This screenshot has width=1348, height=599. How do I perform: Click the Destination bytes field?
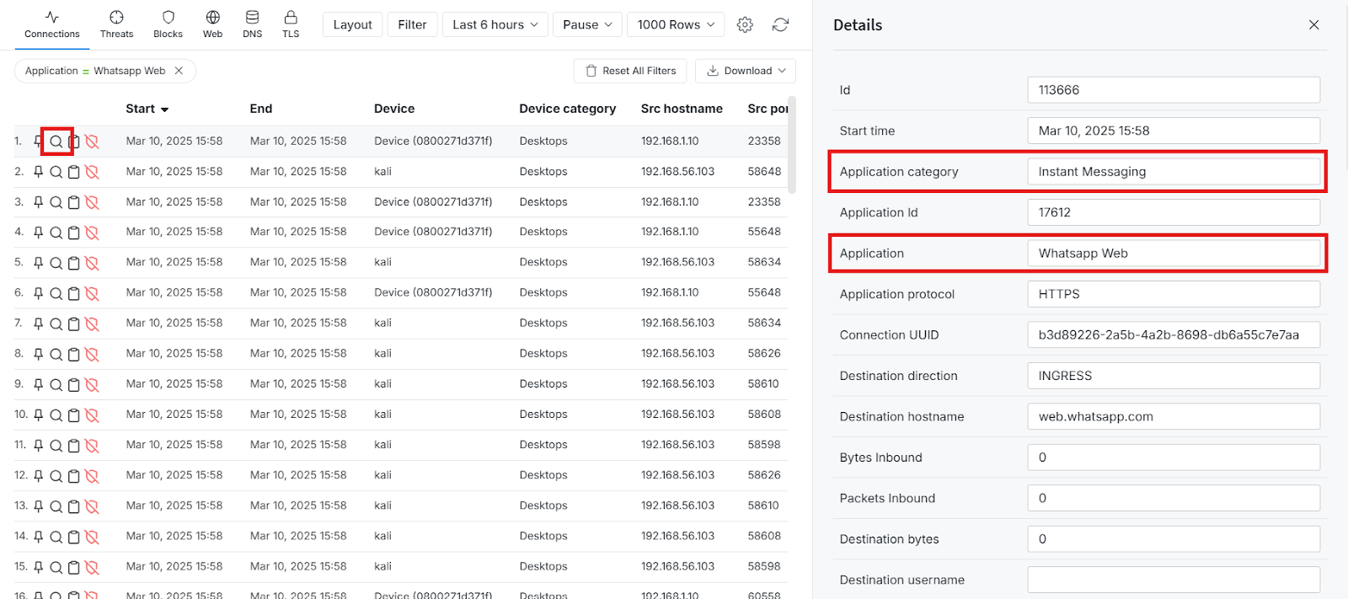tap(1174, 539)
